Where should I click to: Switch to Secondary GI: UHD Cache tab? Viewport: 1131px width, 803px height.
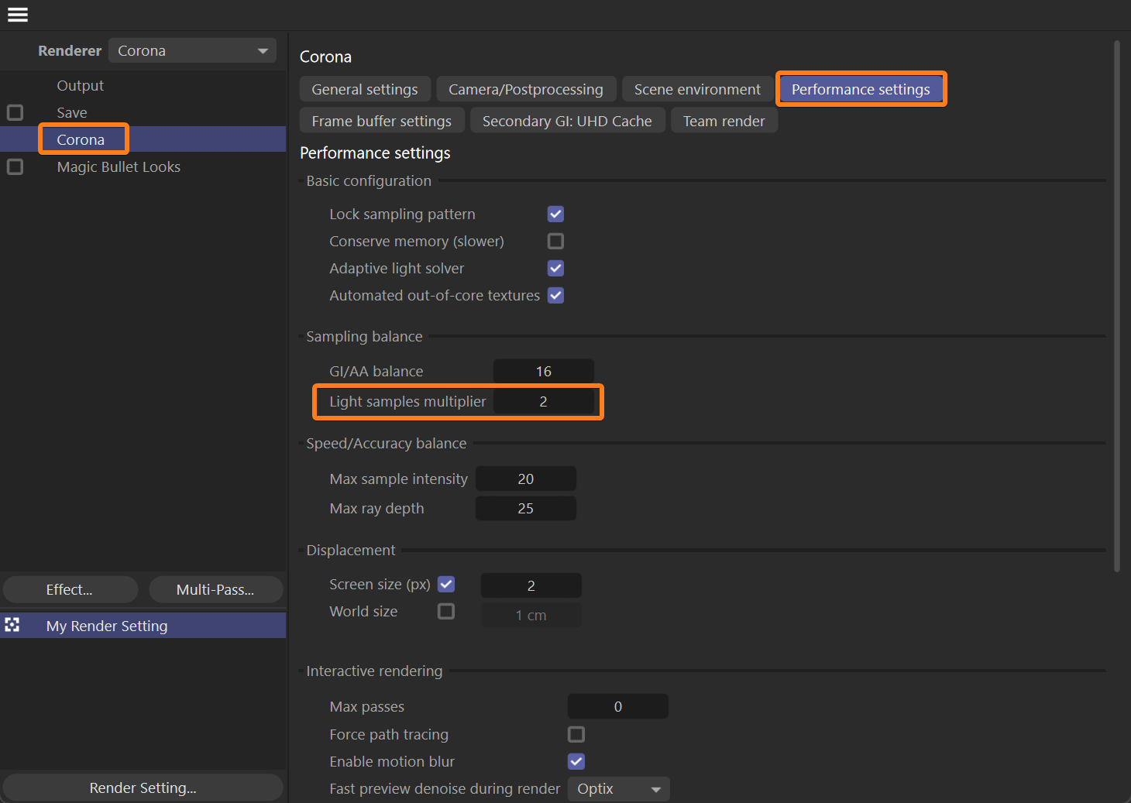567,121
